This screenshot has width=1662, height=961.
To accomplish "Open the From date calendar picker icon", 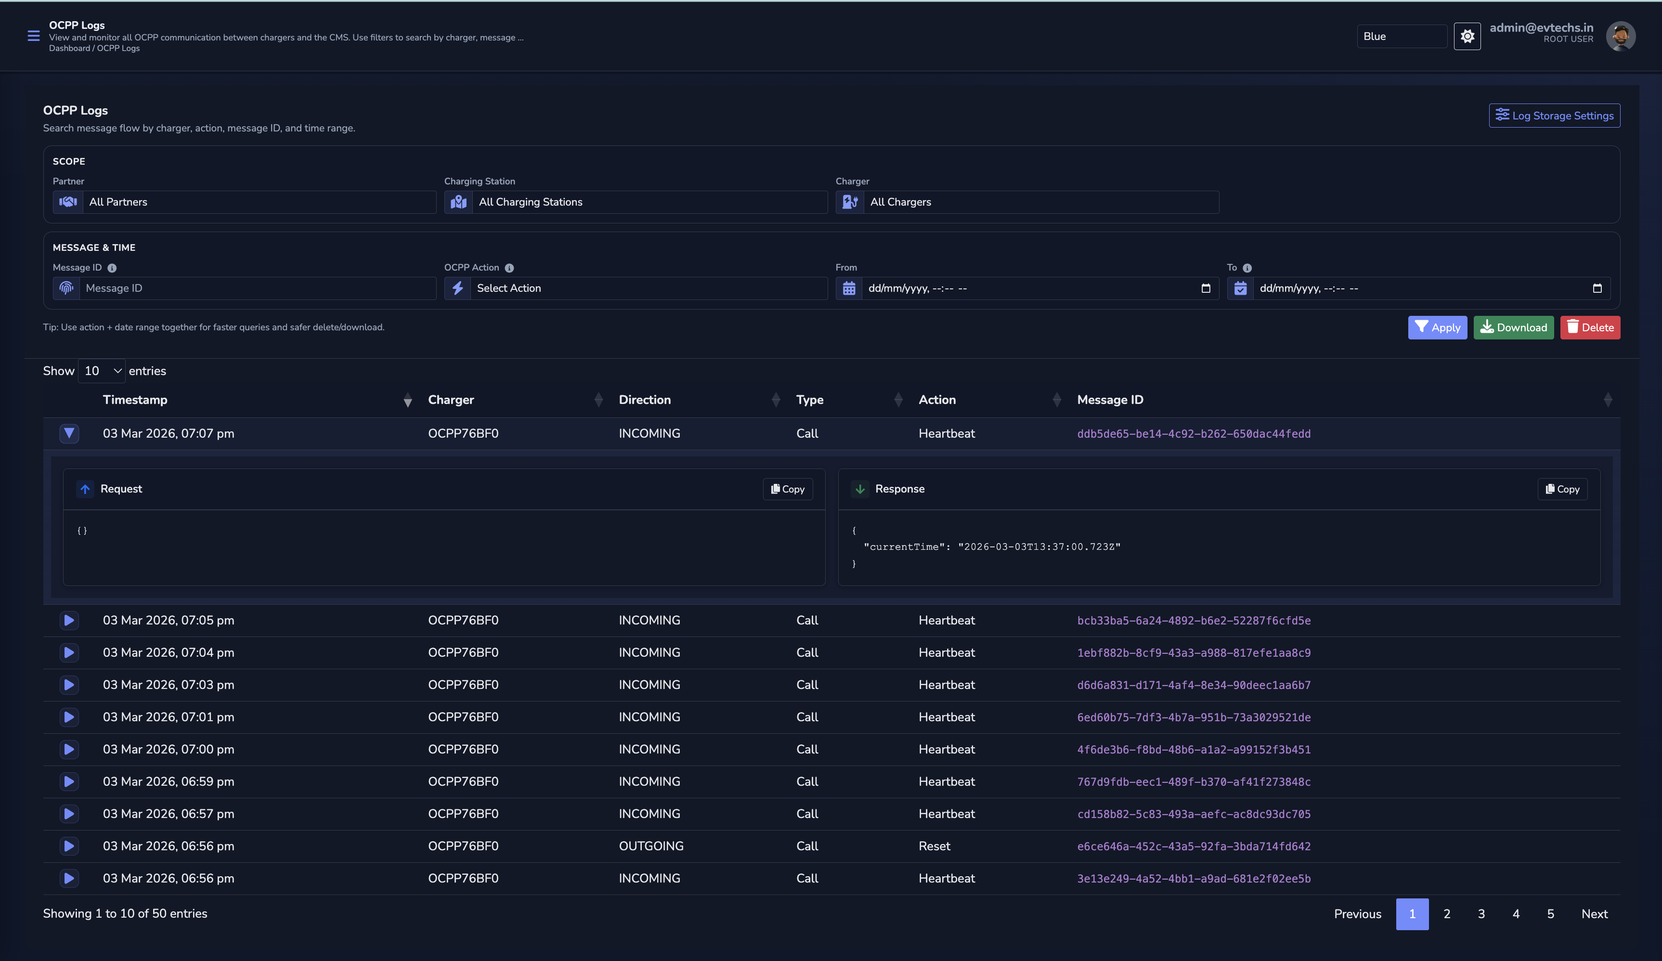I will (x=1206, y=288).
